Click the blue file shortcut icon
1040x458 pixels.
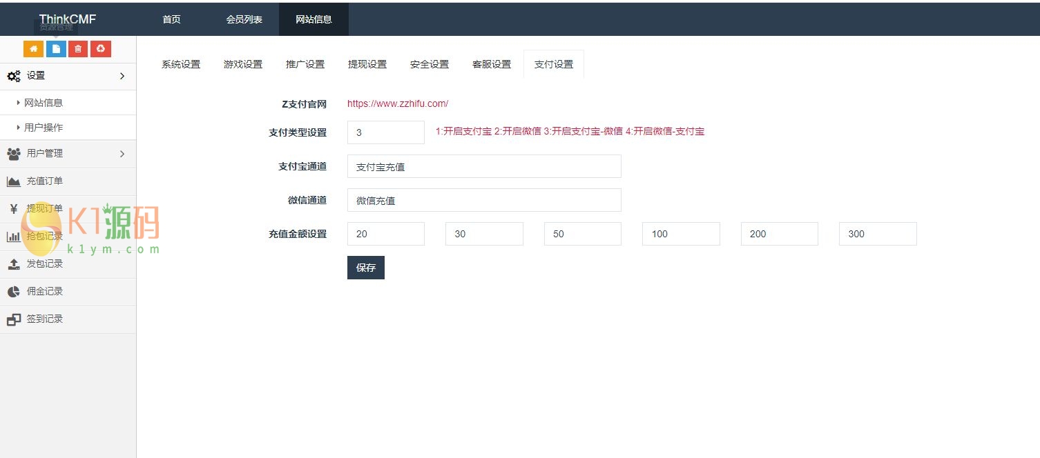pos(56,49)
